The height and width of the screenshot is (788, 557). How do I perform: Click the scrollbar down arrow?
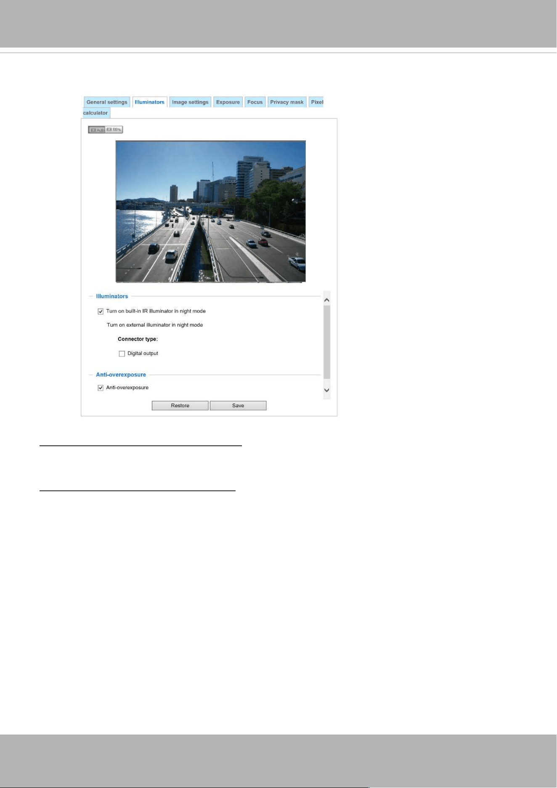point(327,390)
